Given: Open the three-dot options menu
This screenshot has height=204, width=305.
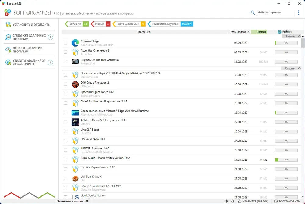Looking at the screenshot, I should click(x=299, y=13).
